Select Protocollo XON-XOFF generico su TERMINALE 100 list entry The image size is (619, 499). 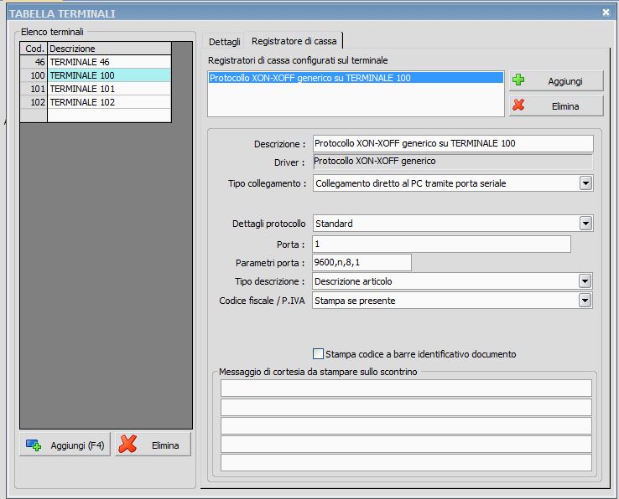click(356, 78)
